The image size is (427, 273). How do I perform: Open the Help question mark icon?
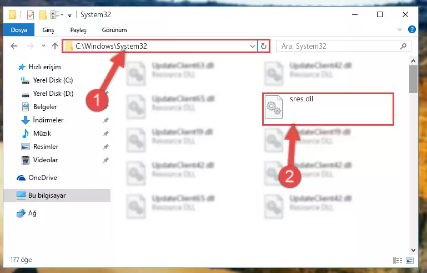pos(411,29)
